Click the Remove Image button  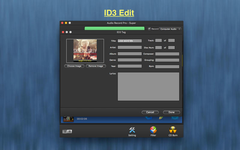(x=96, y=66)
